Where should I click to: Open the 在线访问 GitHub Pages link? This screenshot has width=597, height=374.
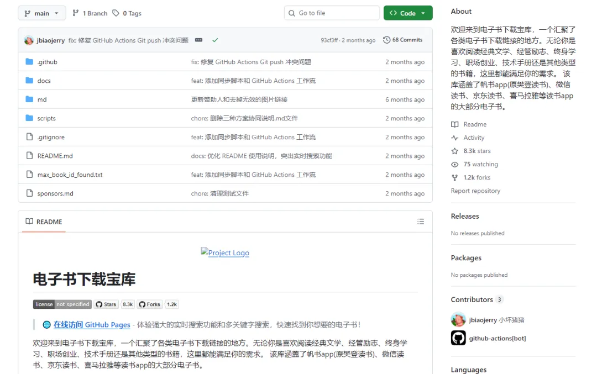pos(92,324)
